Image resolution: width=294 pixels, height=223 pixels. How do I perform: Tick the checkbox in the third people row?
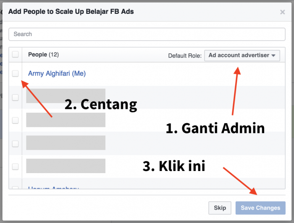click(15, 120)
